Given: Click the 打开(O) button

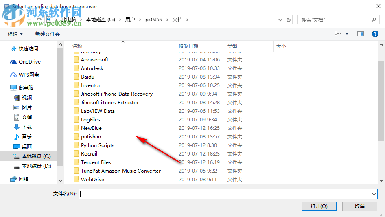Looking at the screenshot, I should click(x=319, y=206).
